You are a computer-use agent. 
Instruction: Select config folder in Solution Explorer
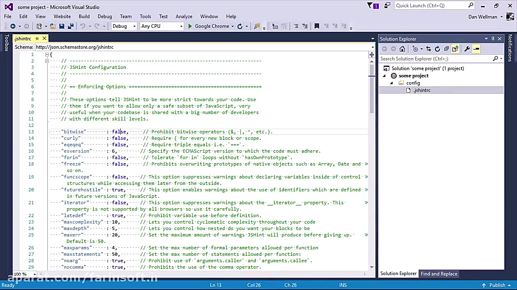pos(413,83)
